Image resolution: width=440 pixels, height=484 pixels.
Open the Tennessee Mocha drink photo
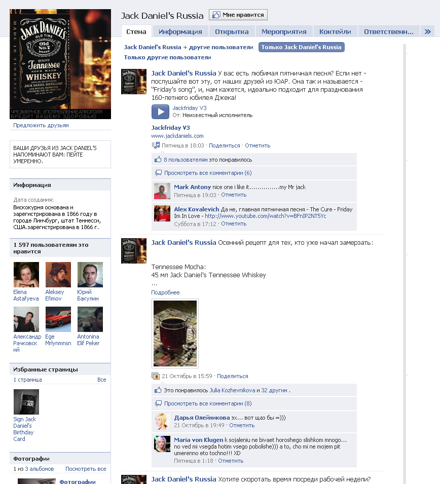(x=175, y=333)
